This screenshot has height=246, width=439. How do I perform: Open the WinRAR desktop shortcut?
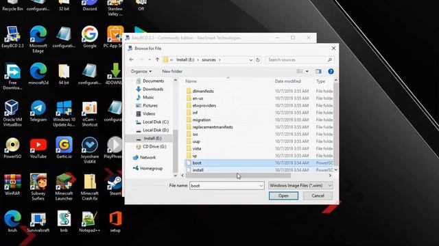click(x=12, y=184)
